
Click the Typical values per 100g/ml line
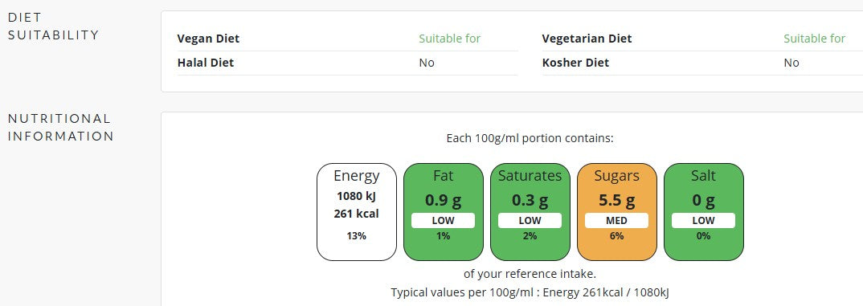[530, 292]
